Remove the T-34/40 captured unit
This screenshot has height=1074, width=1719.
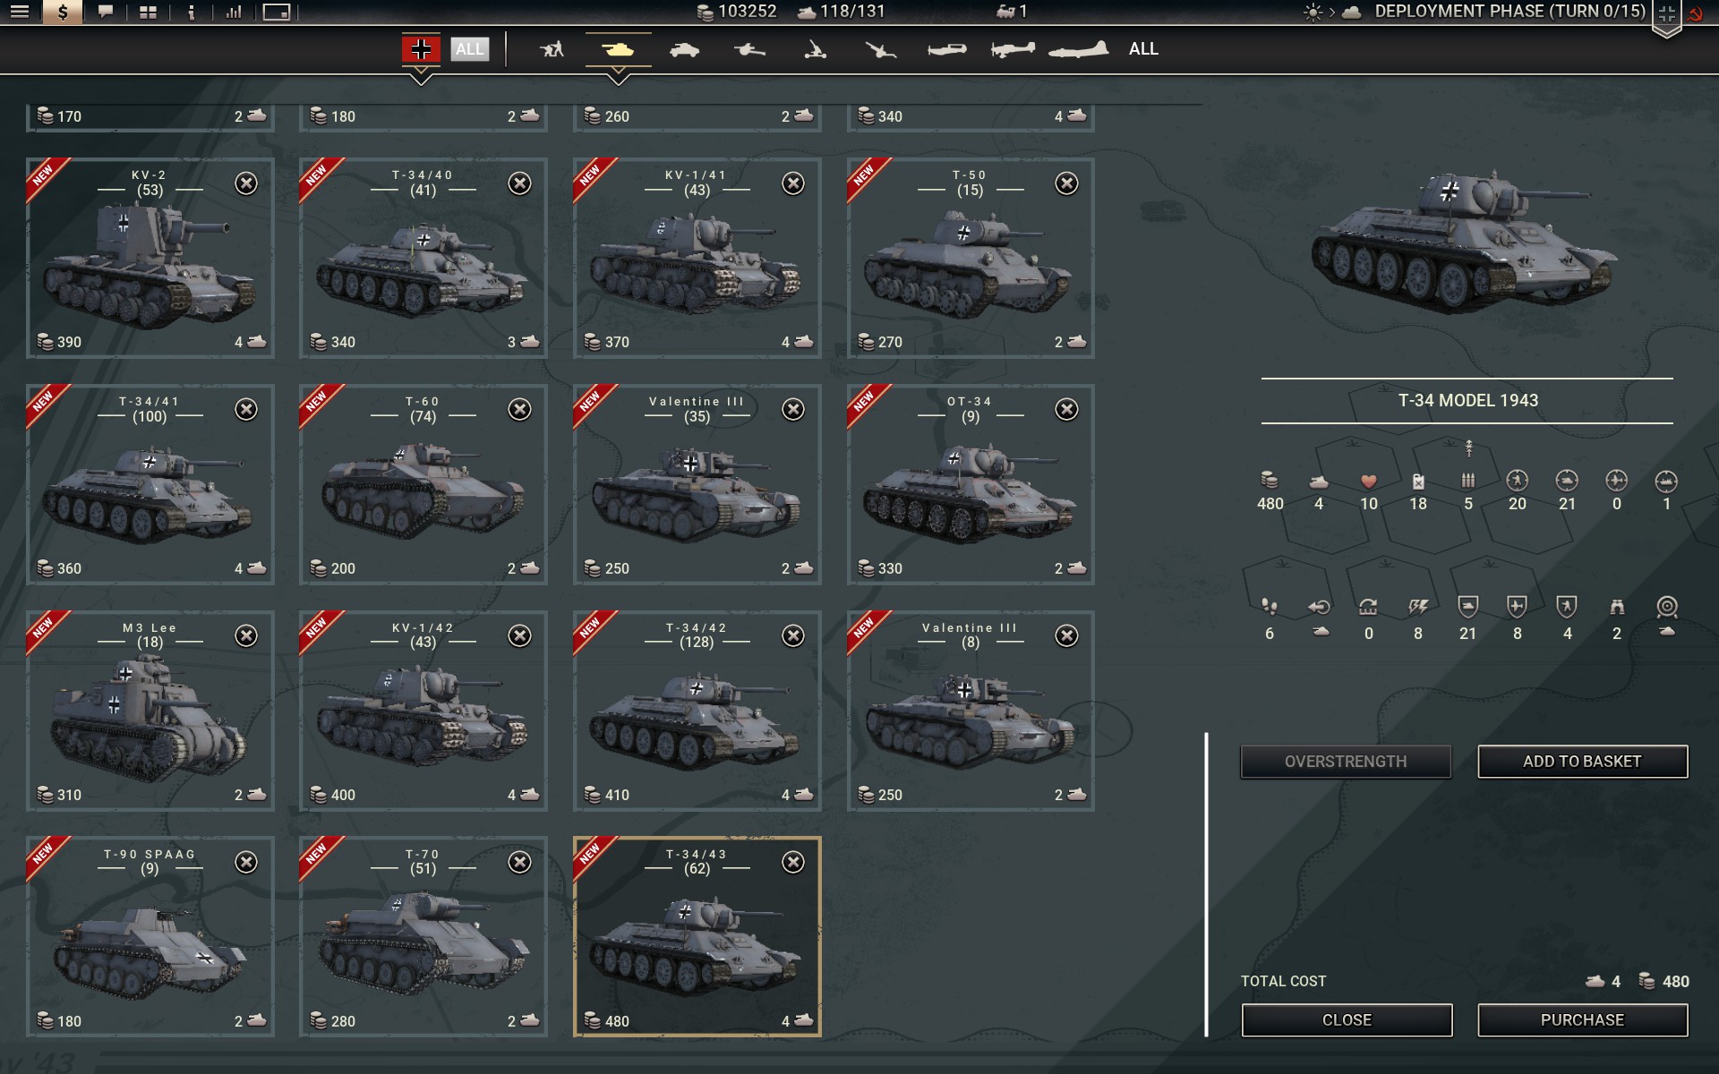pos(519,183)
